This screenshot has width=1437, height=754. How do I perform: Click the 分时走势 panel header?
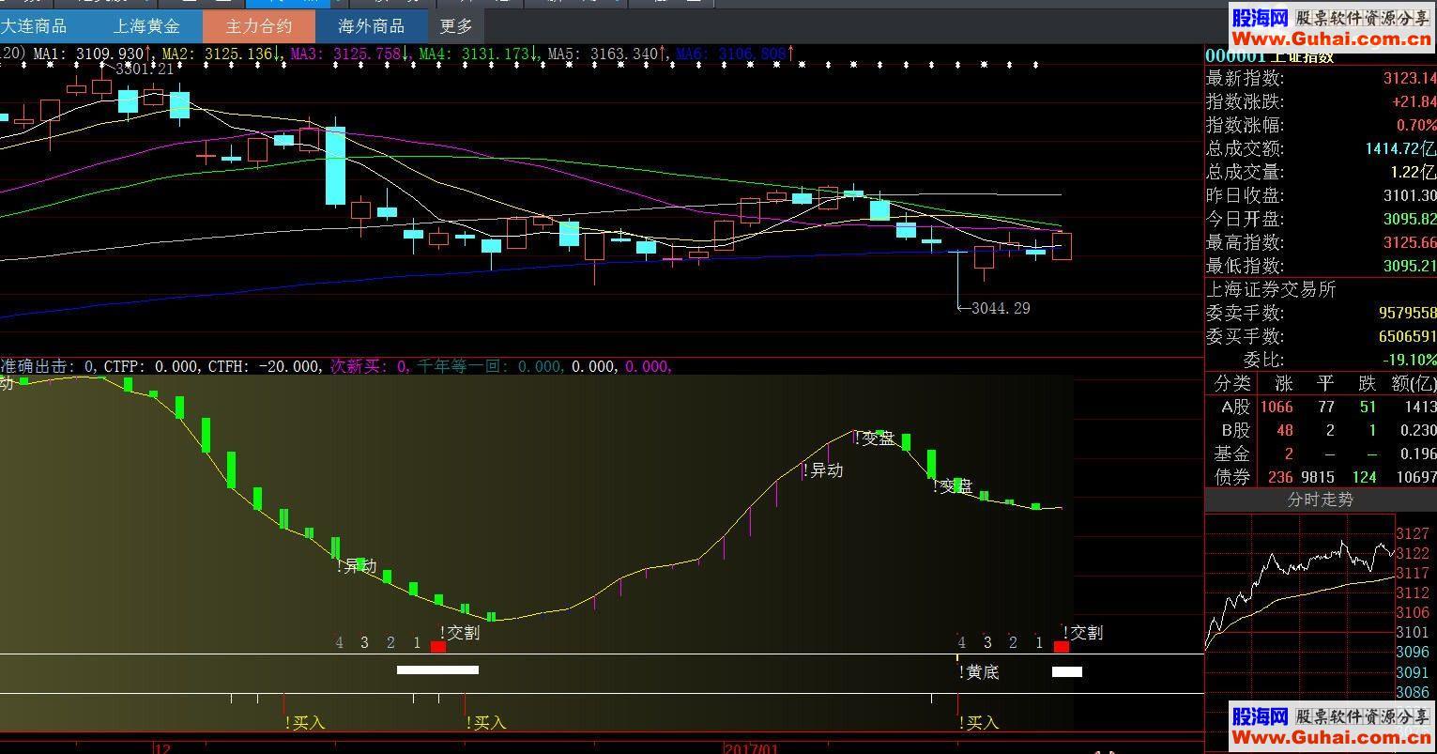[1320, 500]
